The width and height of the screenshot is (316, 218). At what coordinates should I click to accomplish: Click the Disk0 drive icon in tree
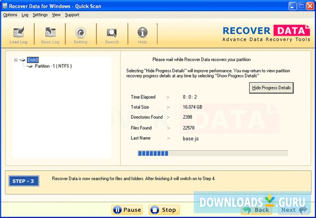pos(22,60)
